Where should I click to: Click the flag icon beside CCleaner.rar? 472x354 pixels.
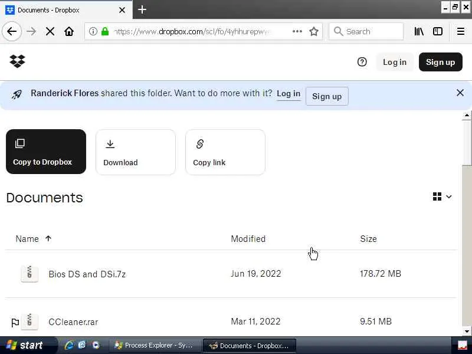pyautogui.click(x=15, y=322)
